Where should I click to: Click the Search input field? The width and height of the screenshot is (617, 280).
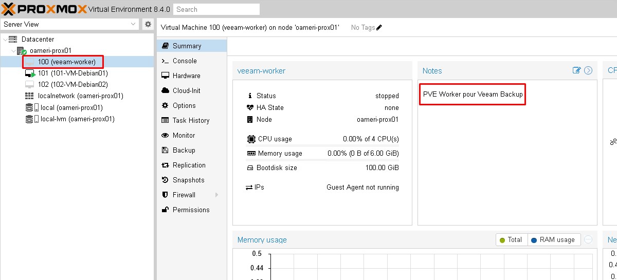pos(216,9)
